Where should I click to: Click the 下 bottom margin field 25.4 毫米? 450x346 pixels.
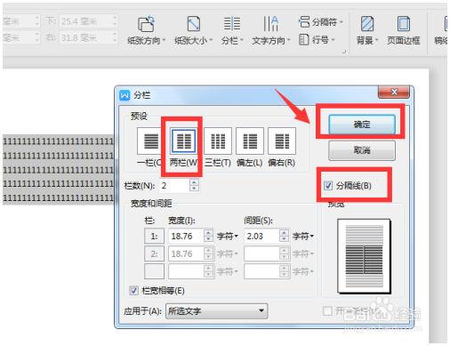[x=88, y=21]
